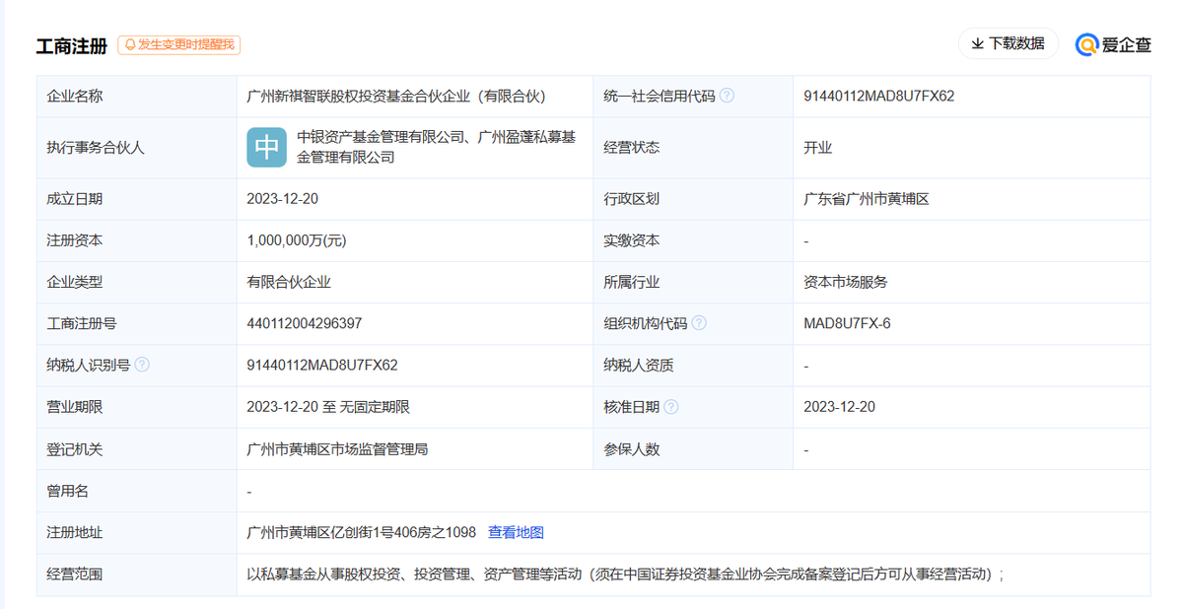Open help icon next to 核准日期
Image resolution: width=1183 pixels, height=609 pixels.
tap(671, 407)
